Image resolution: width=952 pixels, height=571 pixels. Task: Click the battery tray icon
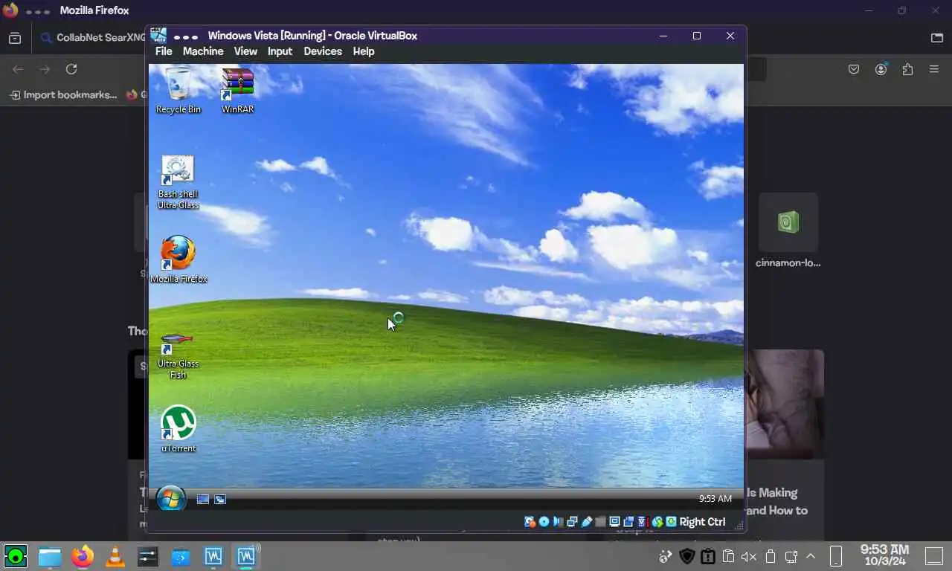771,556
